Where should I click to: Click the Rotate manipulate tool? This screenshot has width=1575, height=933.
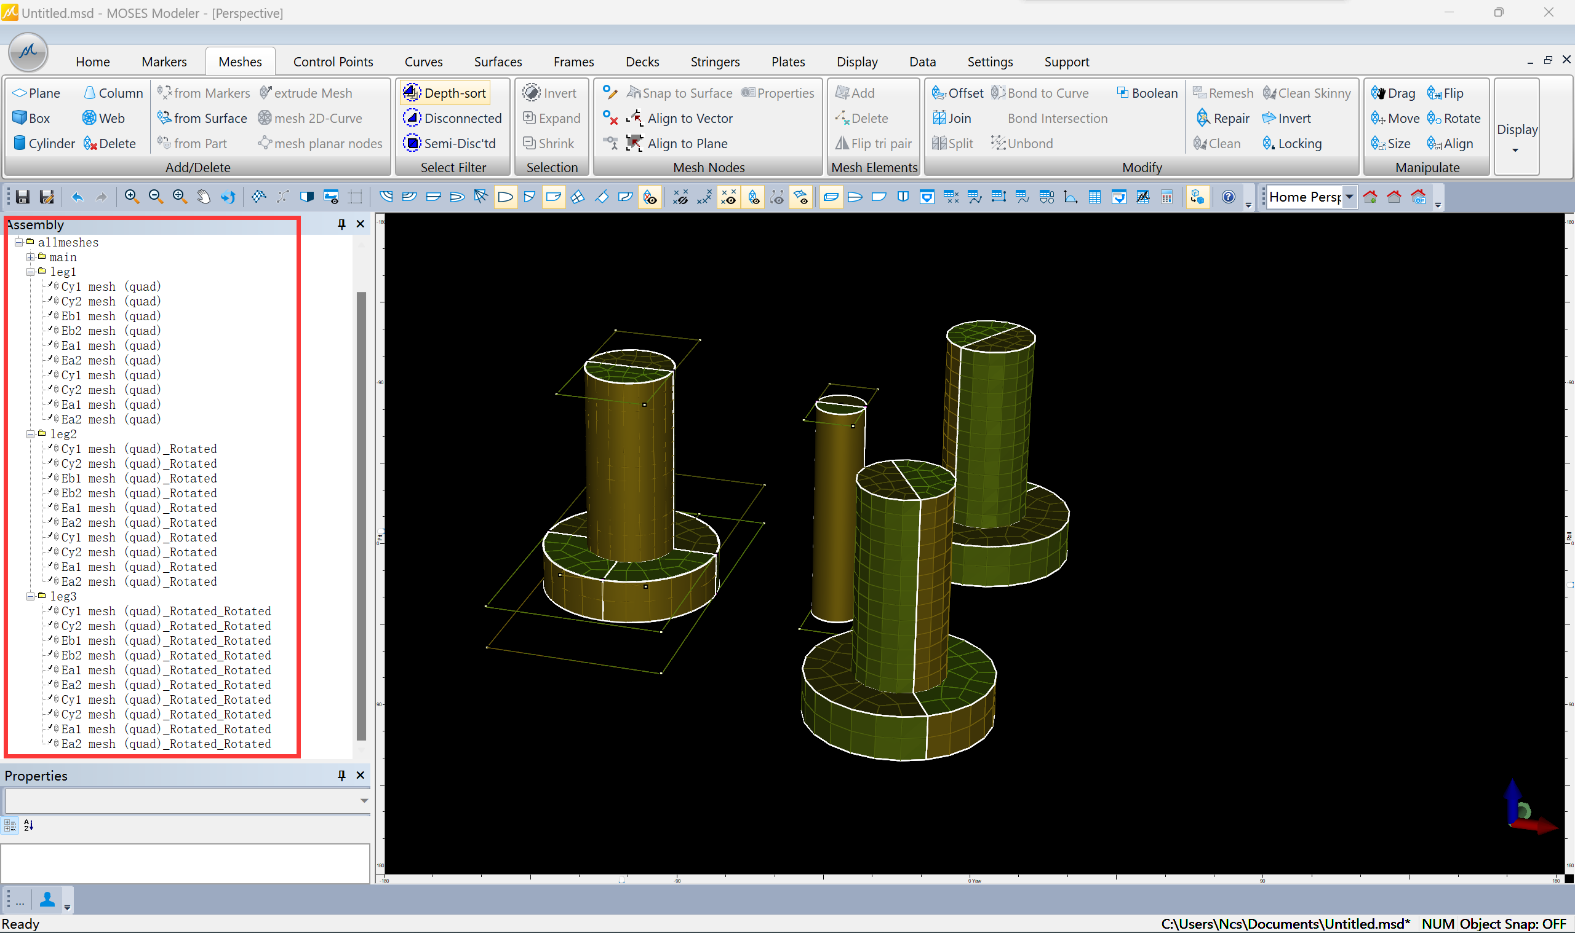click(x=1454, y=118)
